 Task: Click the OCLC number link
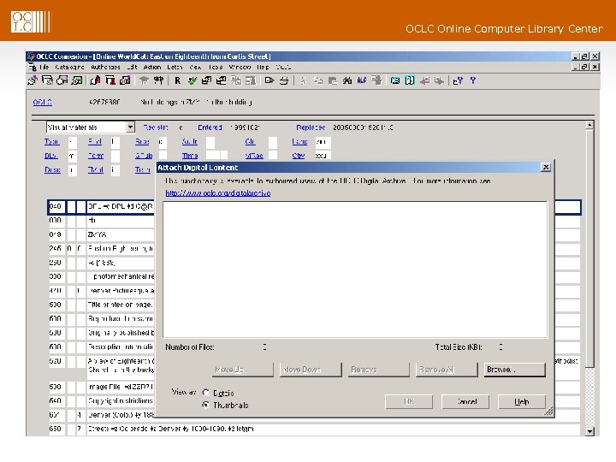(42, 102)
